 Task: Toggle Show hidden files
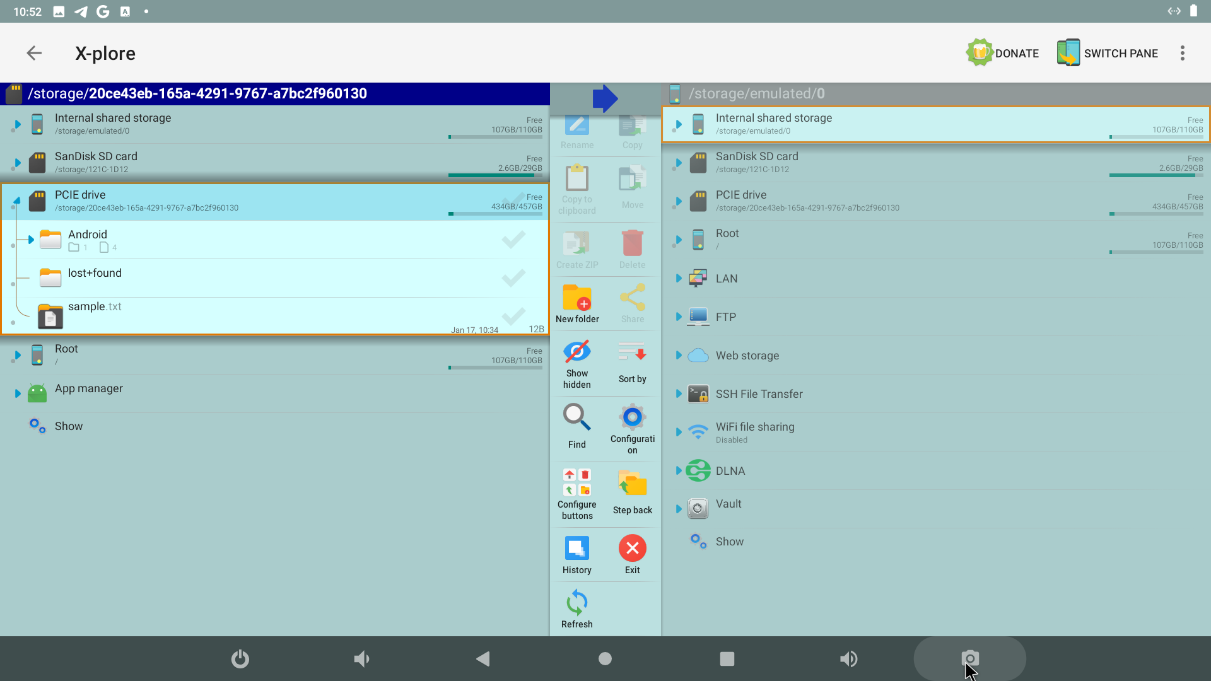(577, 364)
